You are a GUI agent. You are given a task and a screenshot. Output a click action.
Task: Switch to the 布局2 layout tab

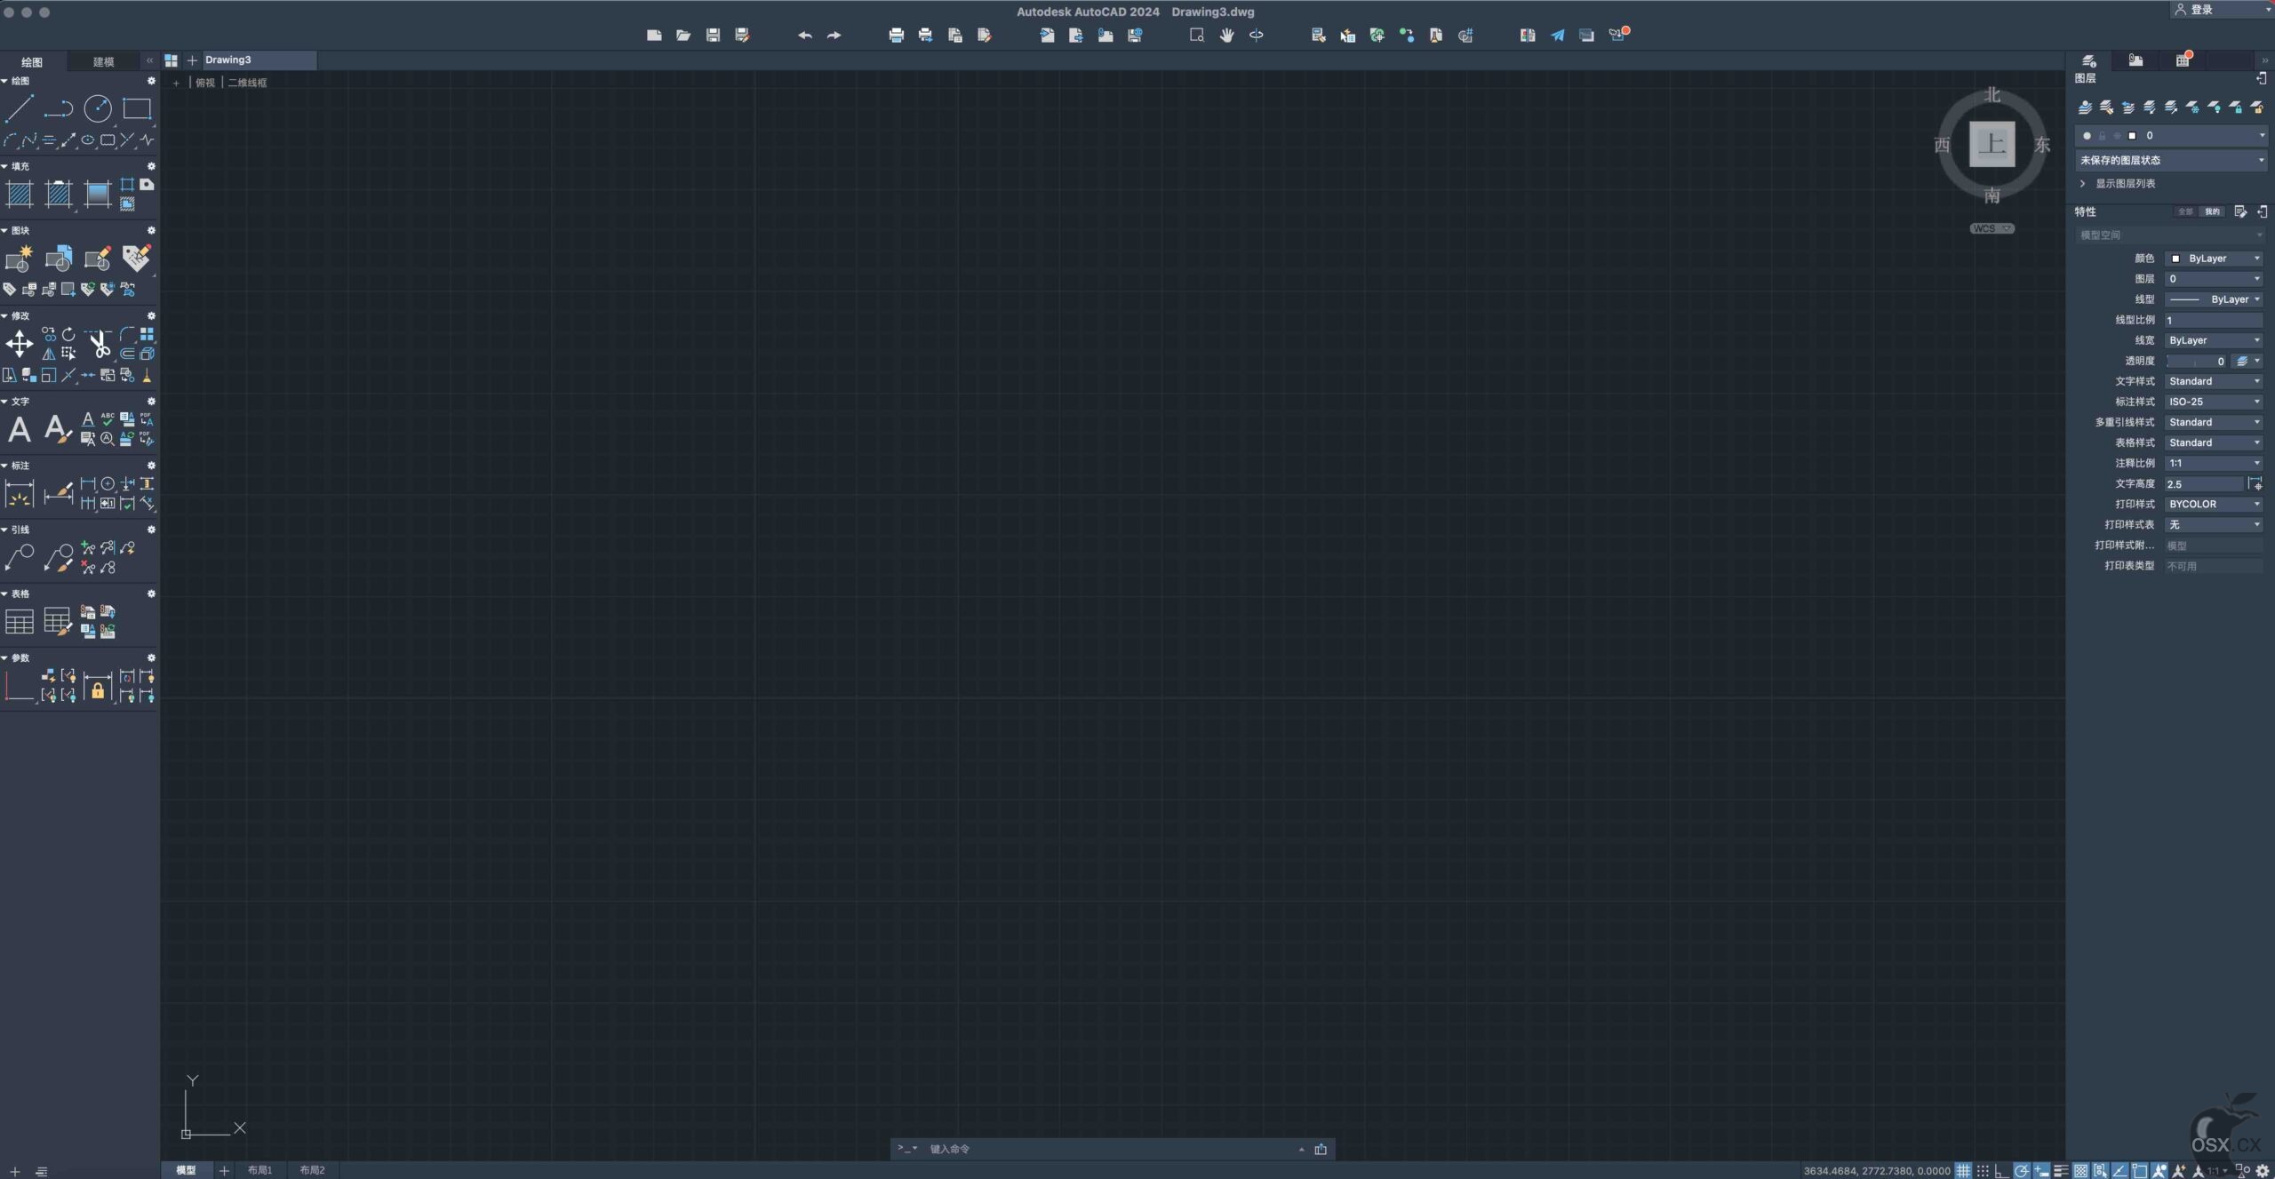tap(312, 1170)
